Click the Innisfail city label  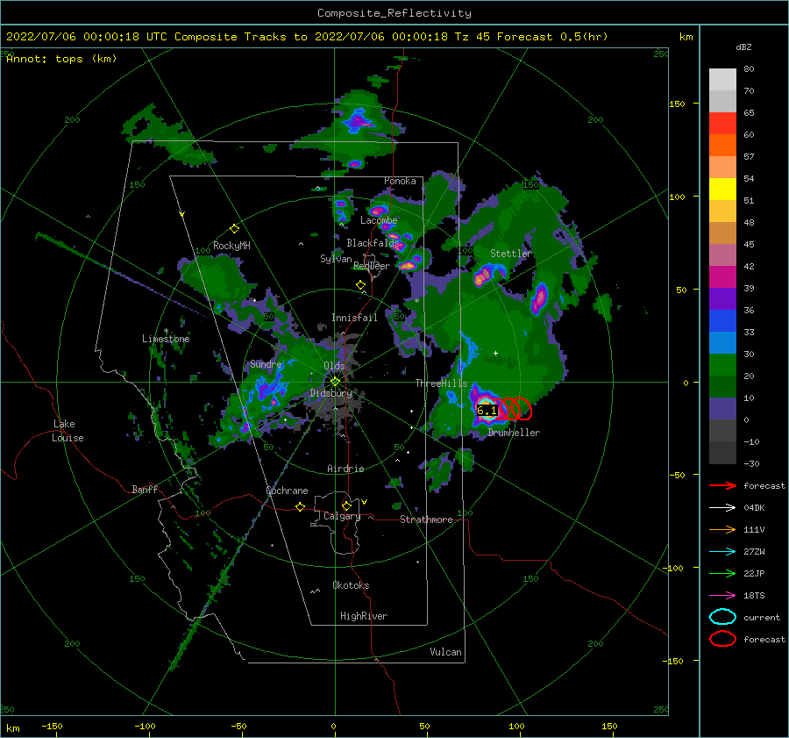354,318
